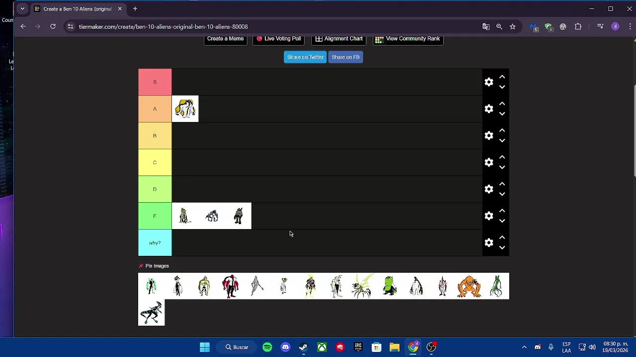
Task: Open settings gear for F tier row
Action: 489,216
